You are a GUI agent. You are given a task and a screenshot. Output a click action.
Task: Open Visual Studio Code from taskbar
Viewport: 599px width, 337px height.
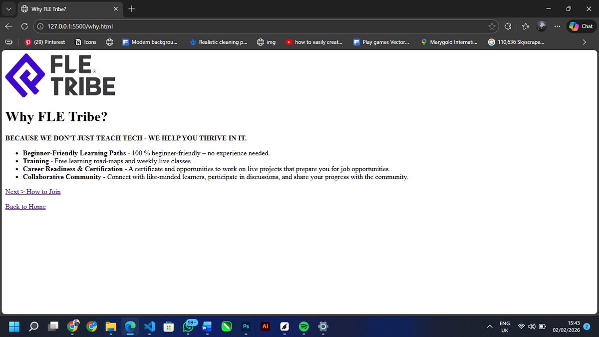point(149,327)
